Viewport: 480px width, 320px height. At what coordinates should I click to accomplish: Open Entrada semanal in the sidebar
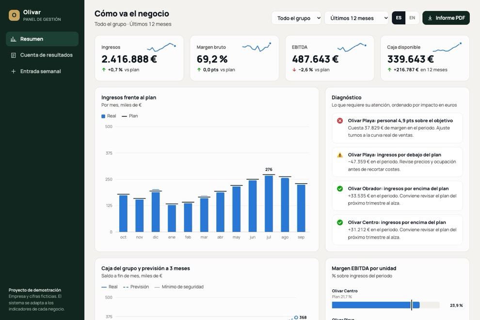point(42,71)
